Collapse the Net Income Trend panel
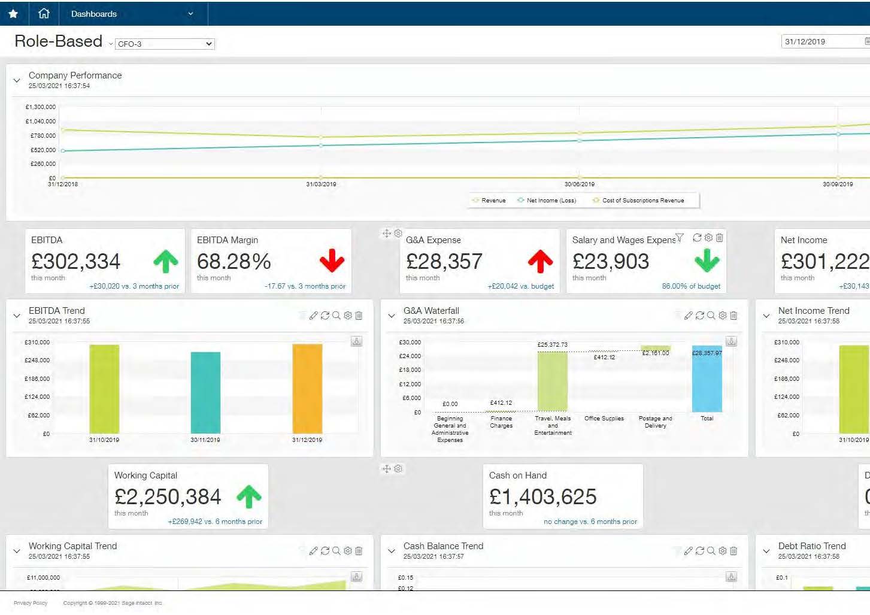870x615 pixels. (x=766, y=314)
